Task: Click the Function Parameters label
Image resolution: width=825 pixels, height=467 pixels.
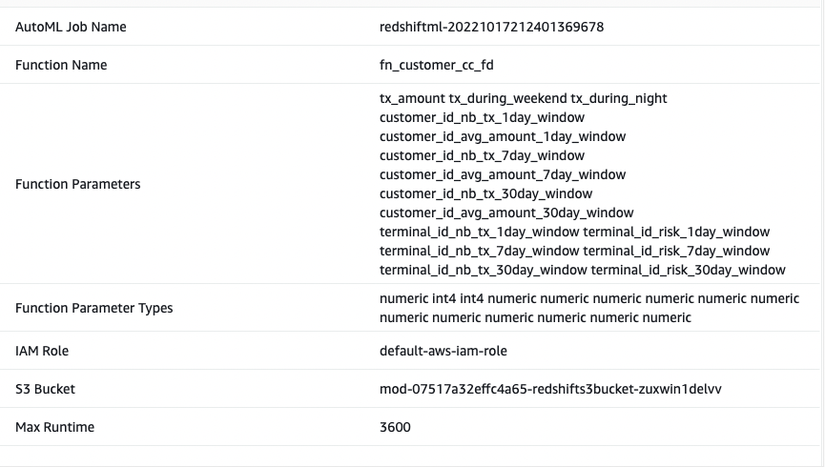Action: point(78,184)
